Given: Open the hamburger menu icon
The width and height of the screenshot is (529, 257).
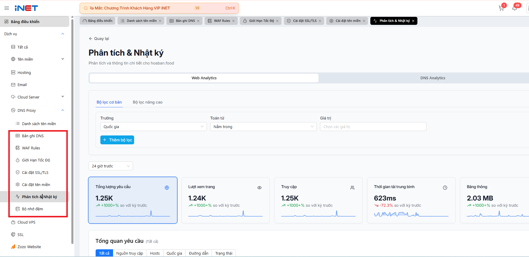Looking at the screenshot, I should pyautogui.click(x=7, y=8).
